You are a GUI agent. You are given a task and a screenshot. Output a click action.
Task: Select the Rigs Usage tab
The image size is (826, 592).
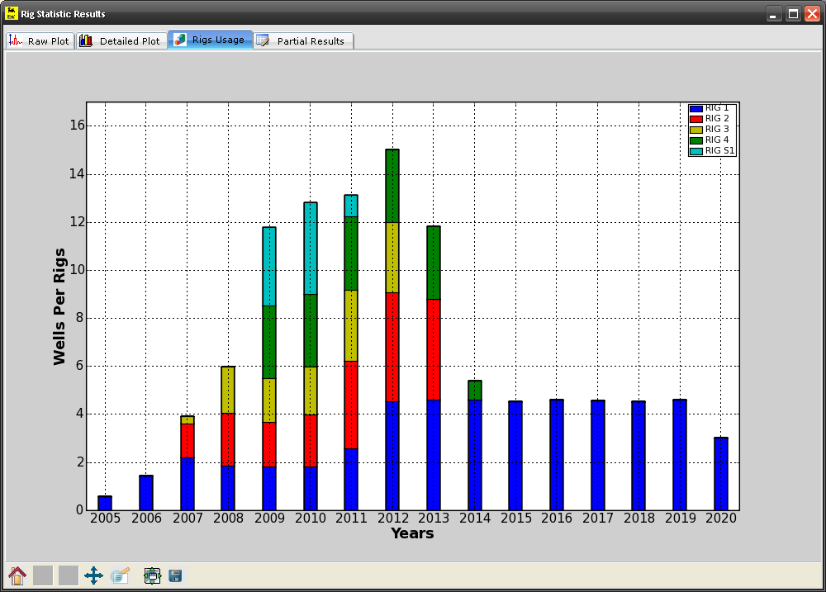coord(210,40)
